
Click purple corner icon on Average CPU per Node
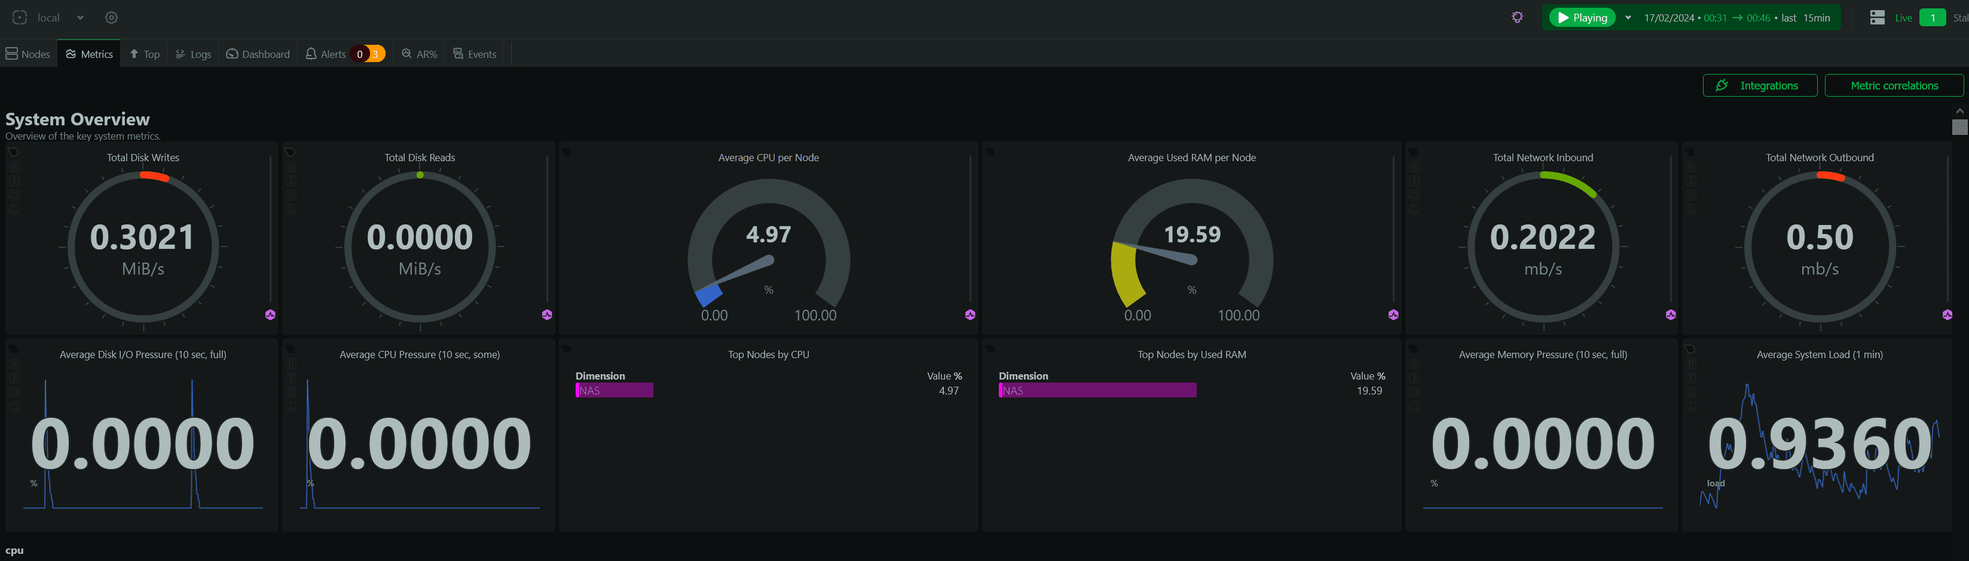click(x=970, y=315)
